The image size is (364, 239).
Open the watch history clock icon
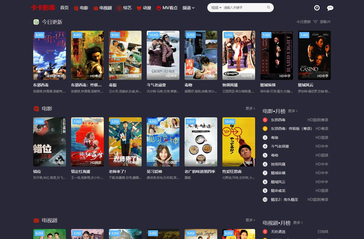coord(317,8)
